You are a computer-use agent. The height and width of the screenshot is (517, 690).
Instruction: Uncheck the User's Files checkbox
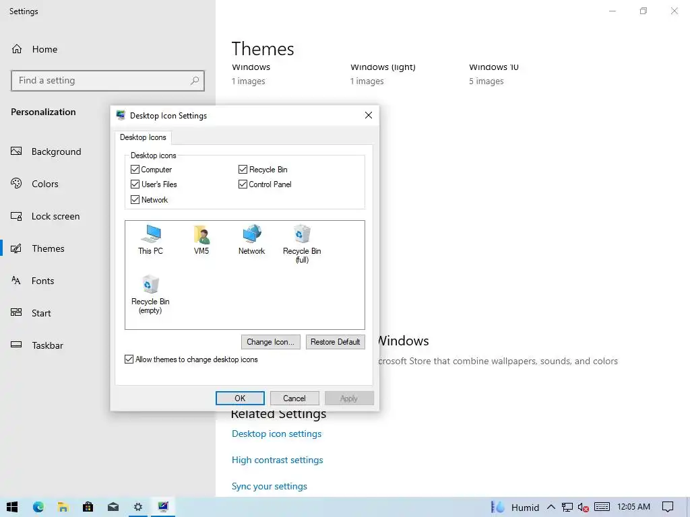coord(135,184)
